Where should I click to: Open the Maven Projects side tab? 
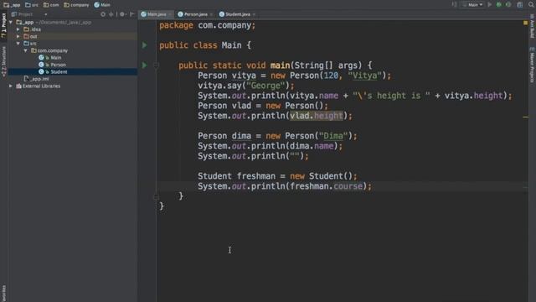[x=533, y=65]
